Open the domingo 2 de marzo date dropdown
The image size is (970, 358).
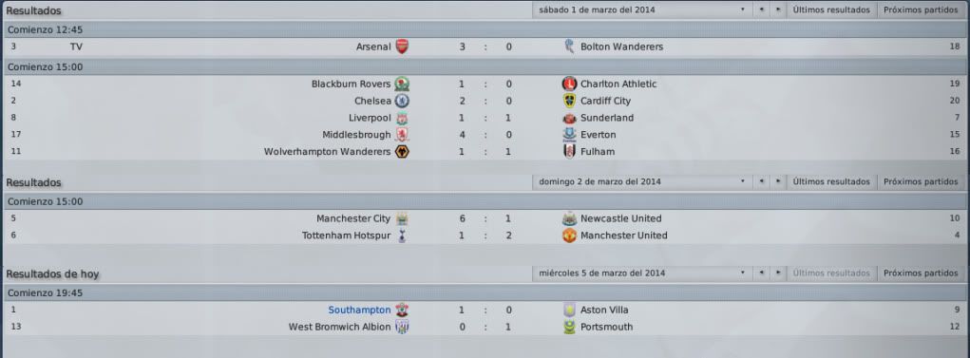coord(642,181)
